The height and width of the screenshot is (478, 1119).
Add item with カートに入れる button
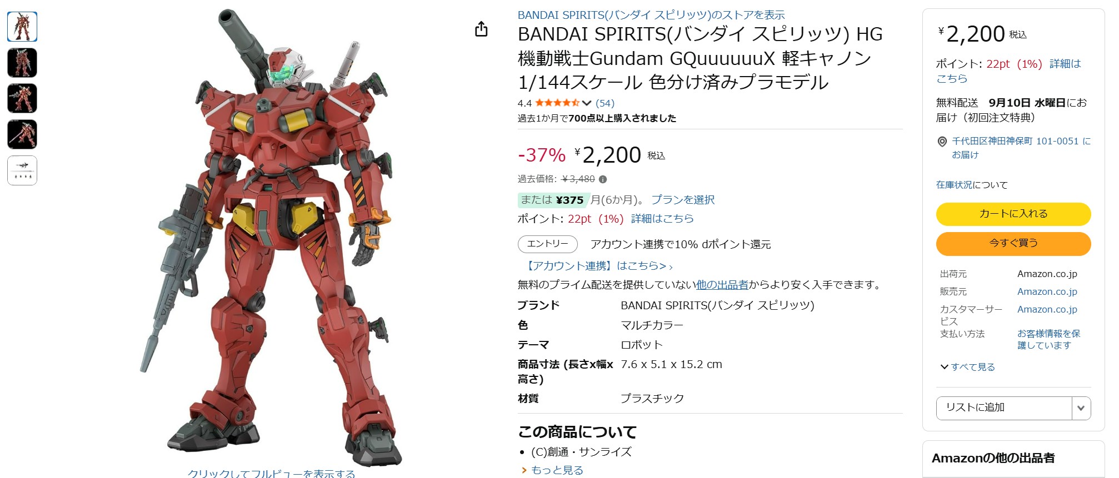(1013, 214)
